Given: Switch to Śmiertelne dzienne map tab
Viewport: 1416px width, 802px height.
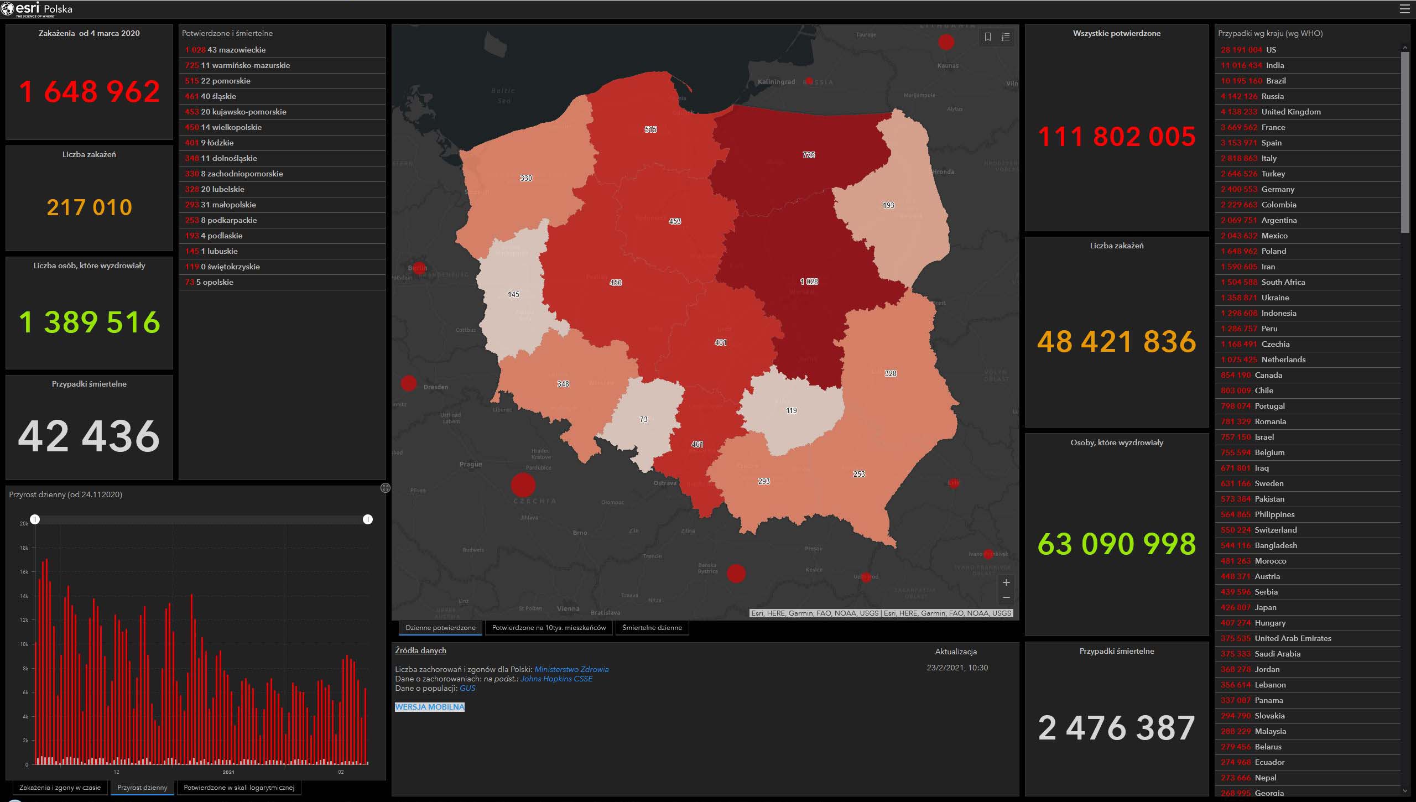Looking at the screenshot, I should click(652, 628).
